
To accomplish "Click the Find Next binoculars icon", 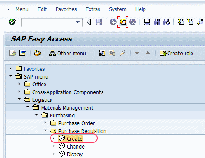I will (x=166, y=22).
